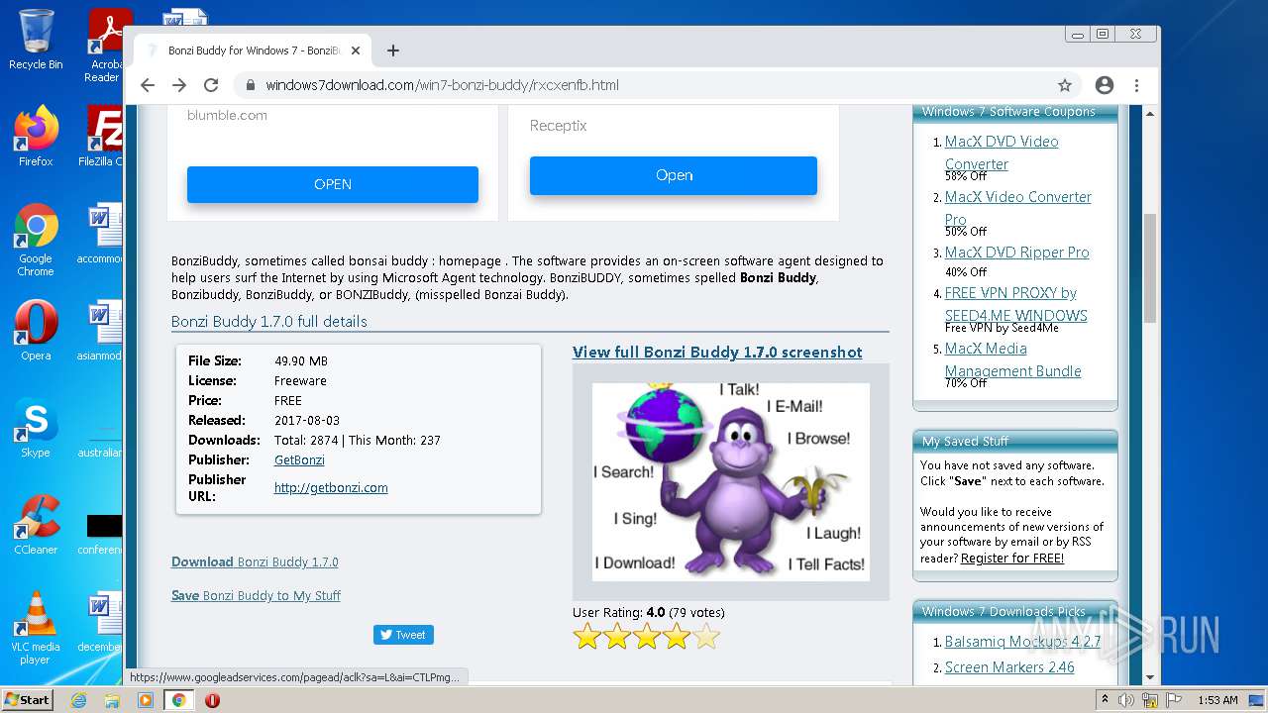The width and height of the screenshot is (1268, 713).
Task: Open the Chrome profile avatar icon
Action: [1105, 85]
